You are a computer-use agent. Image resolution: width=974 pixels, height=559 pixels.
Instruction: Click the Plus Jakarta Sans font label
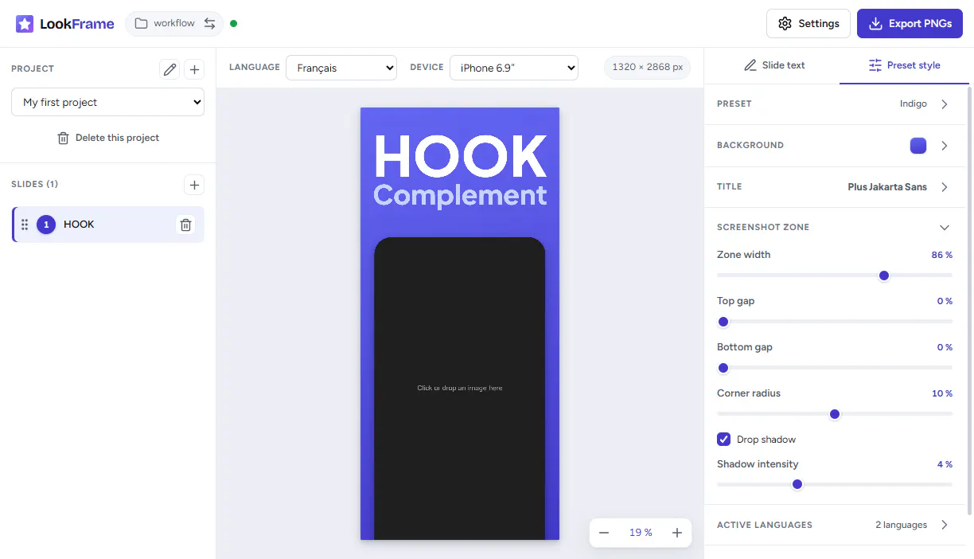(887, 187)
